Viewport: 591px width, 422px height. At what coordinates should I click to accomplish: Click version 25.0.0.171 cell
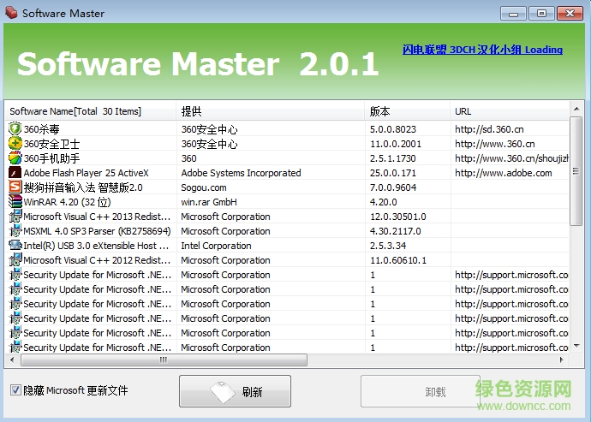393,173
